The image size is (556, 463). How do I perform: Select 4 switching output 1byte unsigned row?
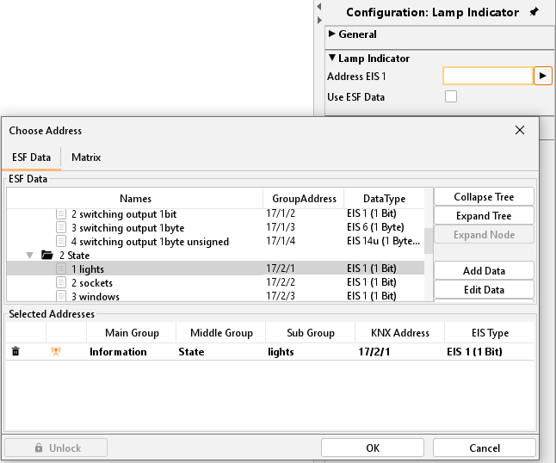[x=150, y=242]
